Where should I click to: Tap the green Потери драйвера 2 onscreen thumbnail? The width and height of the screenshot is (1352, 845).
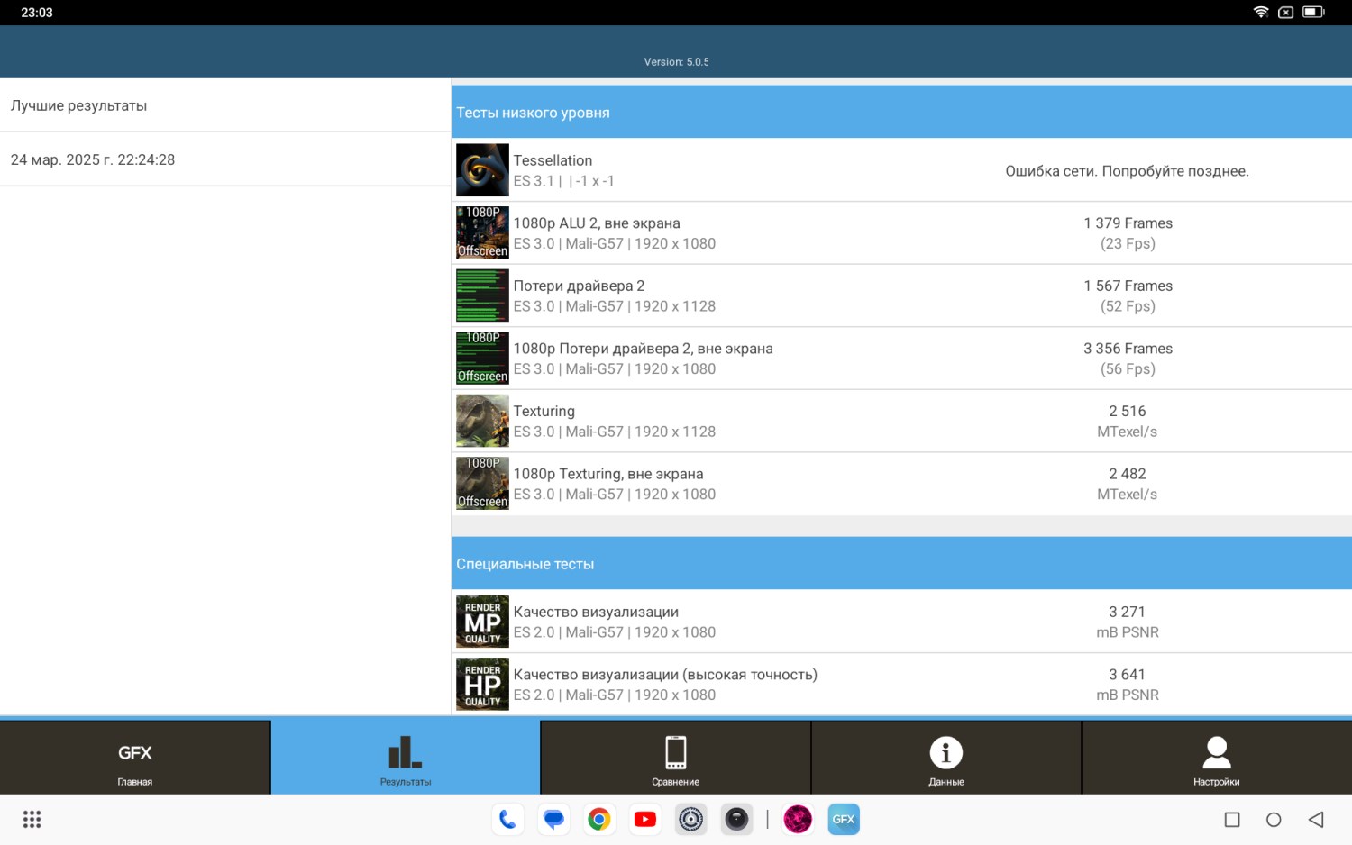pos(482,295)
